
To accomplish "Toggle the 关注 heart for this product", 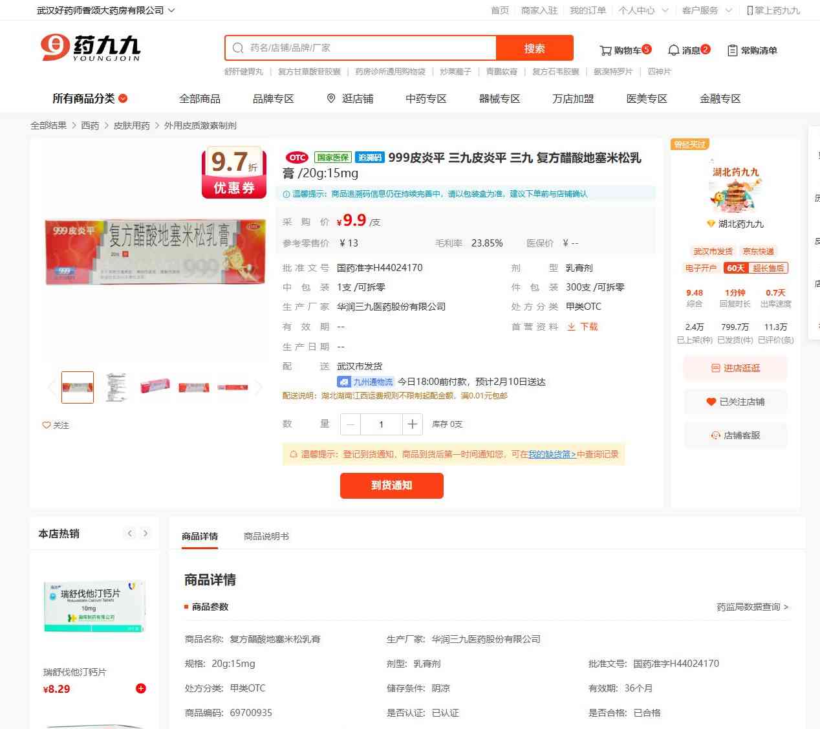I will click(56, 425).
